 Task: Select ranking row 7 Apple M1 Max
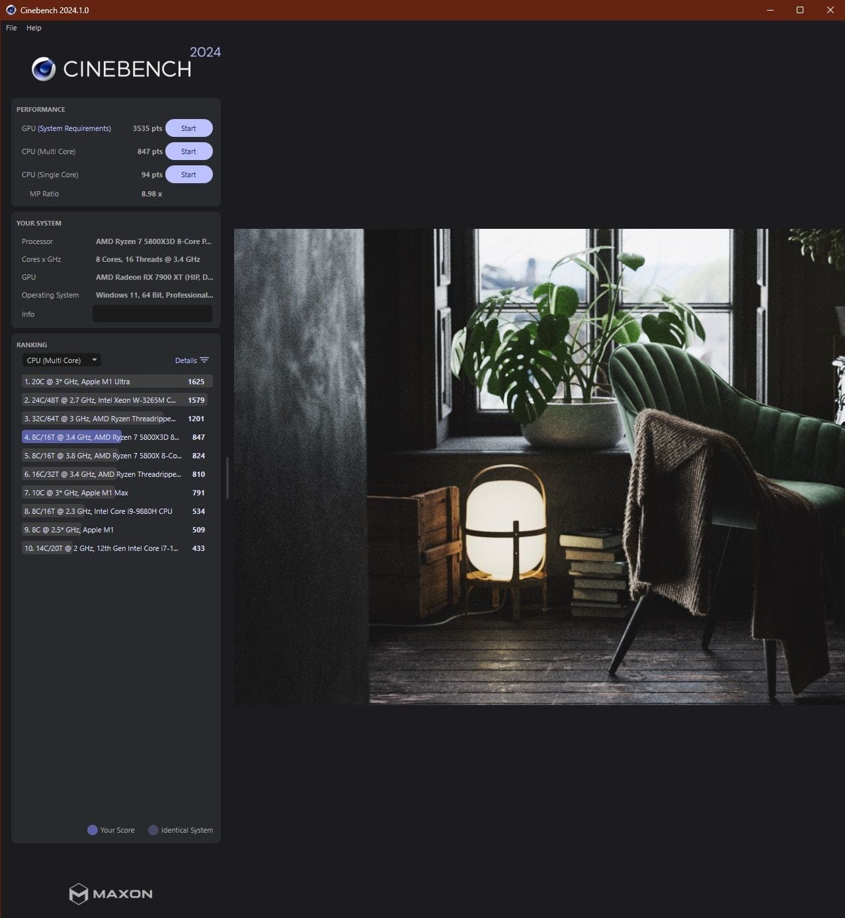tap(117, 493)
